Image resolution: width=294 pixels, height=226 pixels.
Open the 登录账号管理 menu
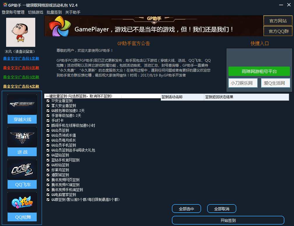click(13, 12)
